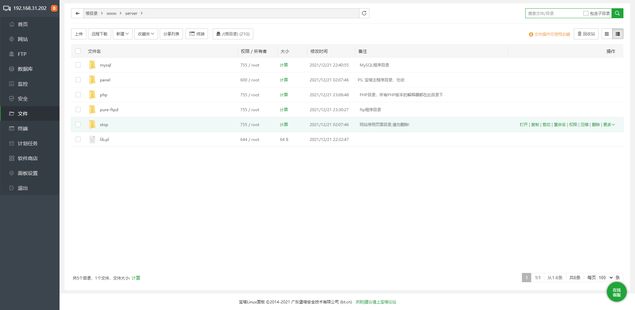The image size is (635, 310).
Task: Click the website globe icon in sidebar
Action: [12, 39]
